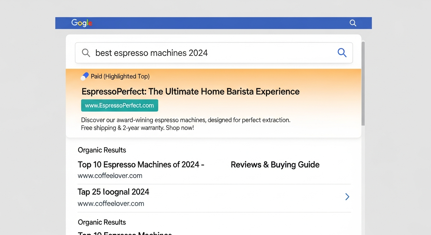Click the gray magnifier icon inside search box

(x=86, y=53)
